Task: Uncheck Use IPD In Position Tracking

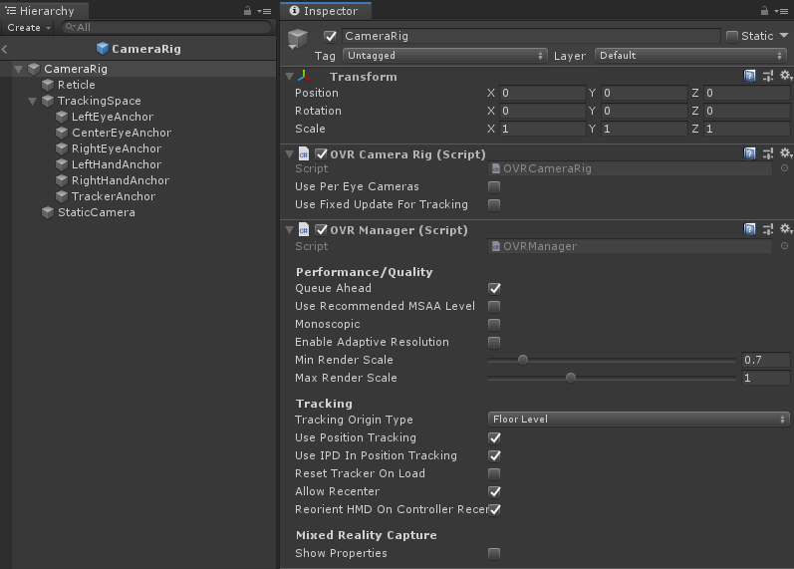Action: pos(494,456)
